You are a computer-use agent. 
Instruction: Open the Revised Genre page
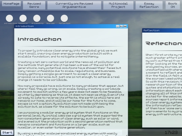coord(34,5)
